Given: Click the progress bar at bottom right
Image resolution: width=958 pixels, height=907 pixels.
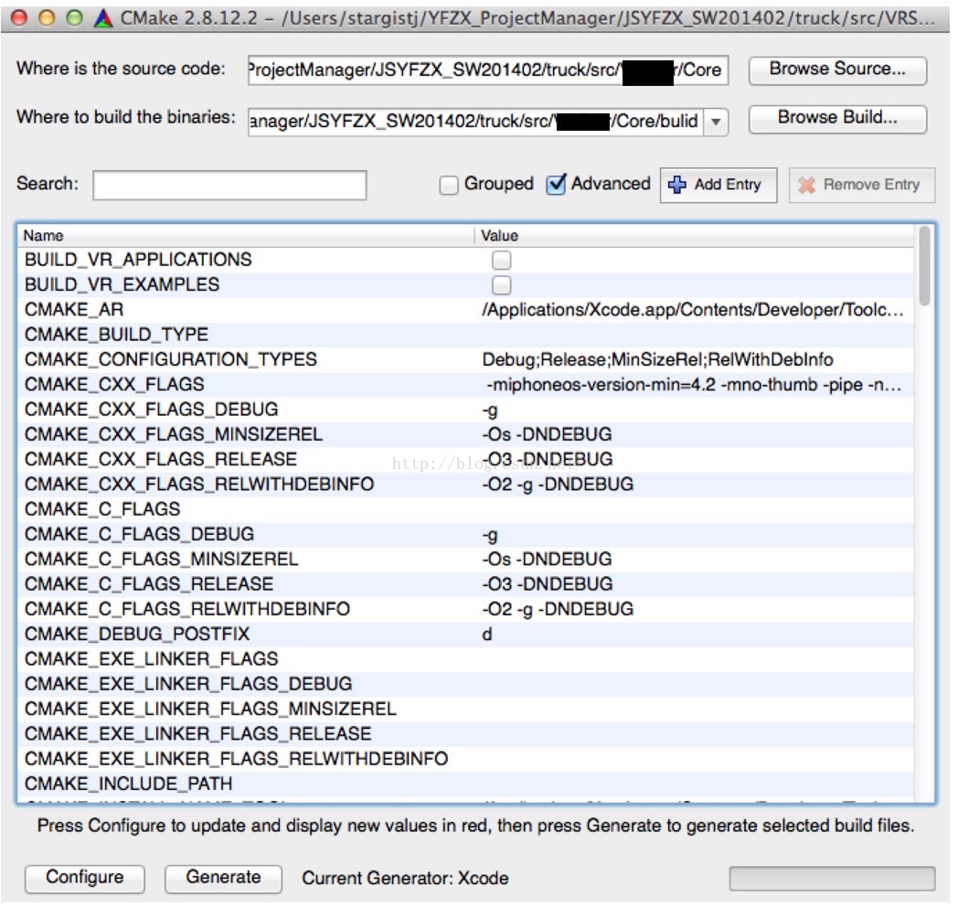Looking at the screenshot, I should point(832,879).
